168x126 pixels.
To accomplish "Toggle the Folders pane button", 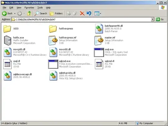I will (56, 13).
